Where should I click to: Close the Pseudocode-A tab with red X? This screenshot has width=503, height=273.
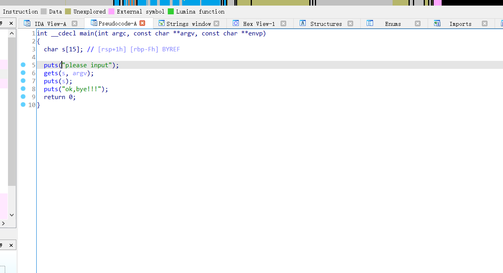point(142,23)
